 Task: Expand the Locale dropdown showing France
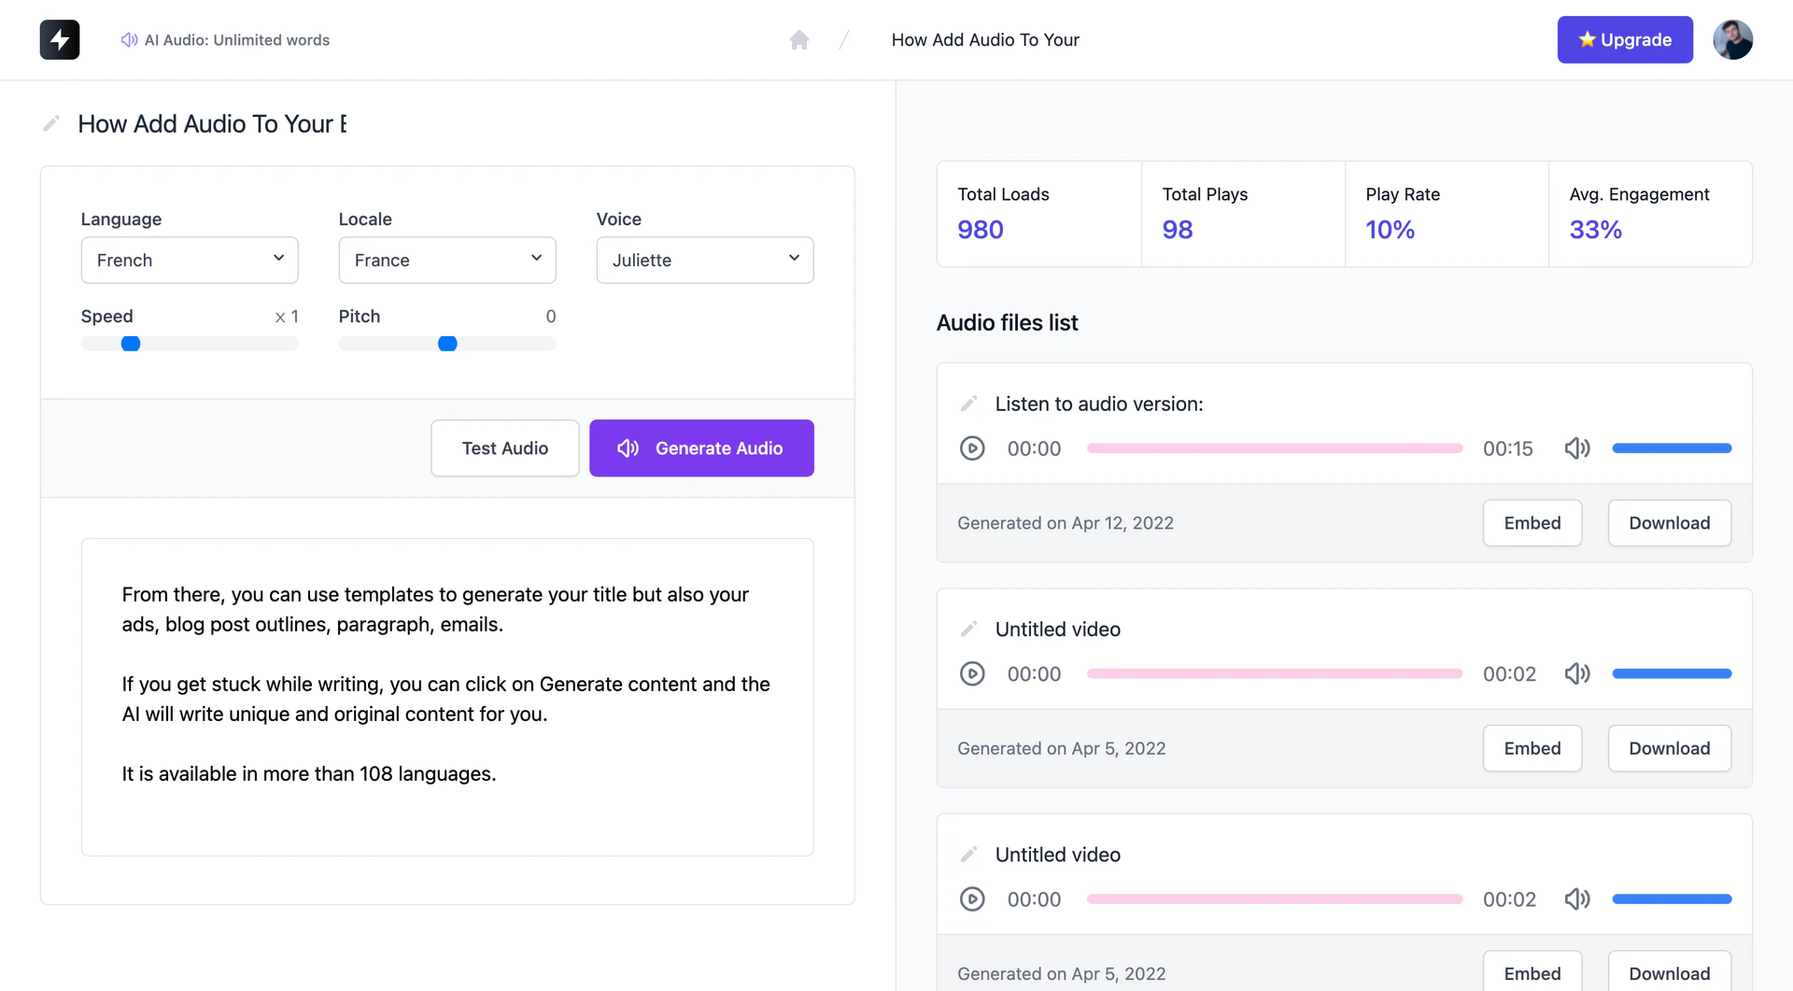tap(447, 260)
